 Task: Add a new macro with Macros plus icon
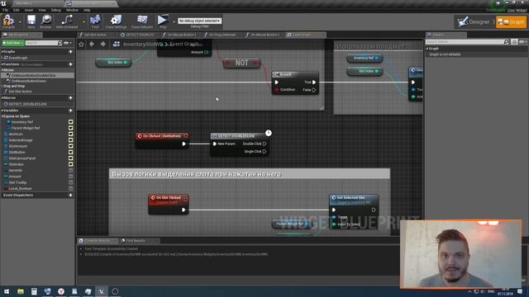click(x=70, y=97)
